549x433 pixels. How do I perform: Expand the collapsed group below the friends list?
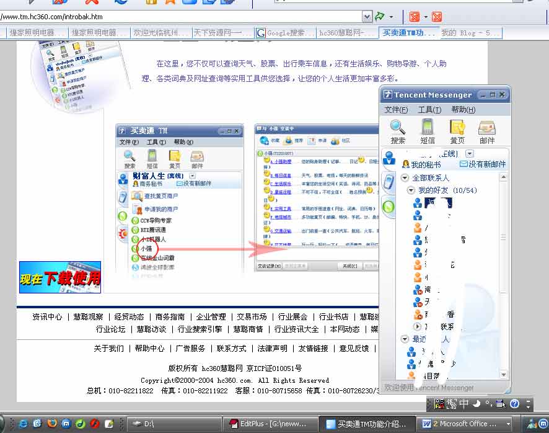(x=418, y=326)
